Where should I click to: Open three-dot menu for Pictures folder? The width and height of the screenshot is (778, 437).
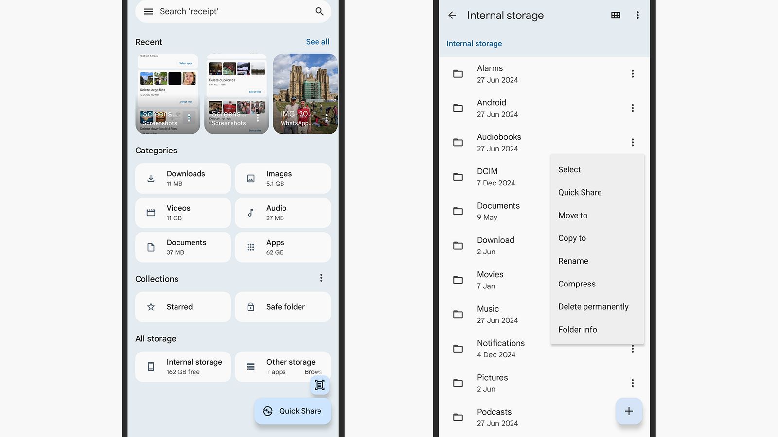pos(632,383)
